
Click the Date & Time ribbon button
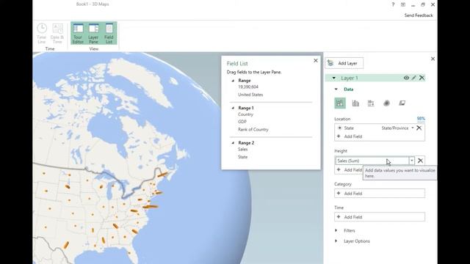point(57,34)
